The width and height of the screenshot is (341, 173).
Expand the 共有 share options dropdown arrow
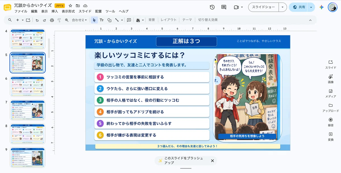pyautogui.click(x=311, y=7)
